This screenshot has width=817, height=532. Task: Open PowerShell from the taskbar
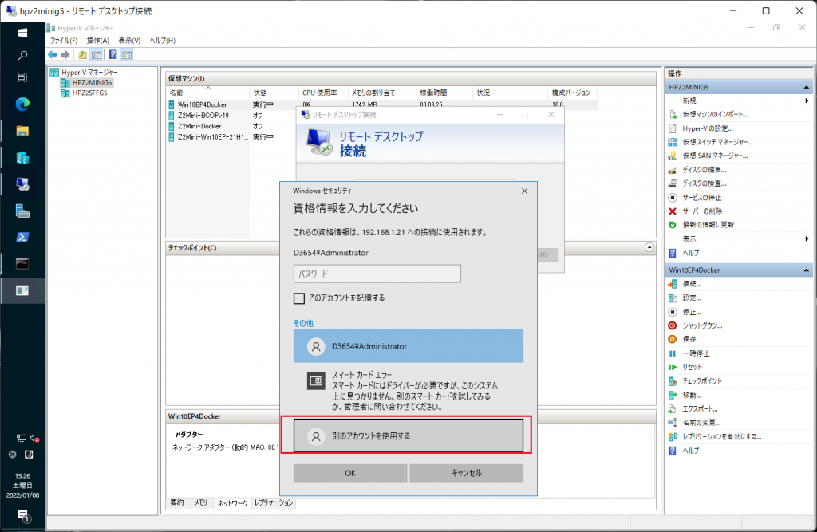pos(22,238)
